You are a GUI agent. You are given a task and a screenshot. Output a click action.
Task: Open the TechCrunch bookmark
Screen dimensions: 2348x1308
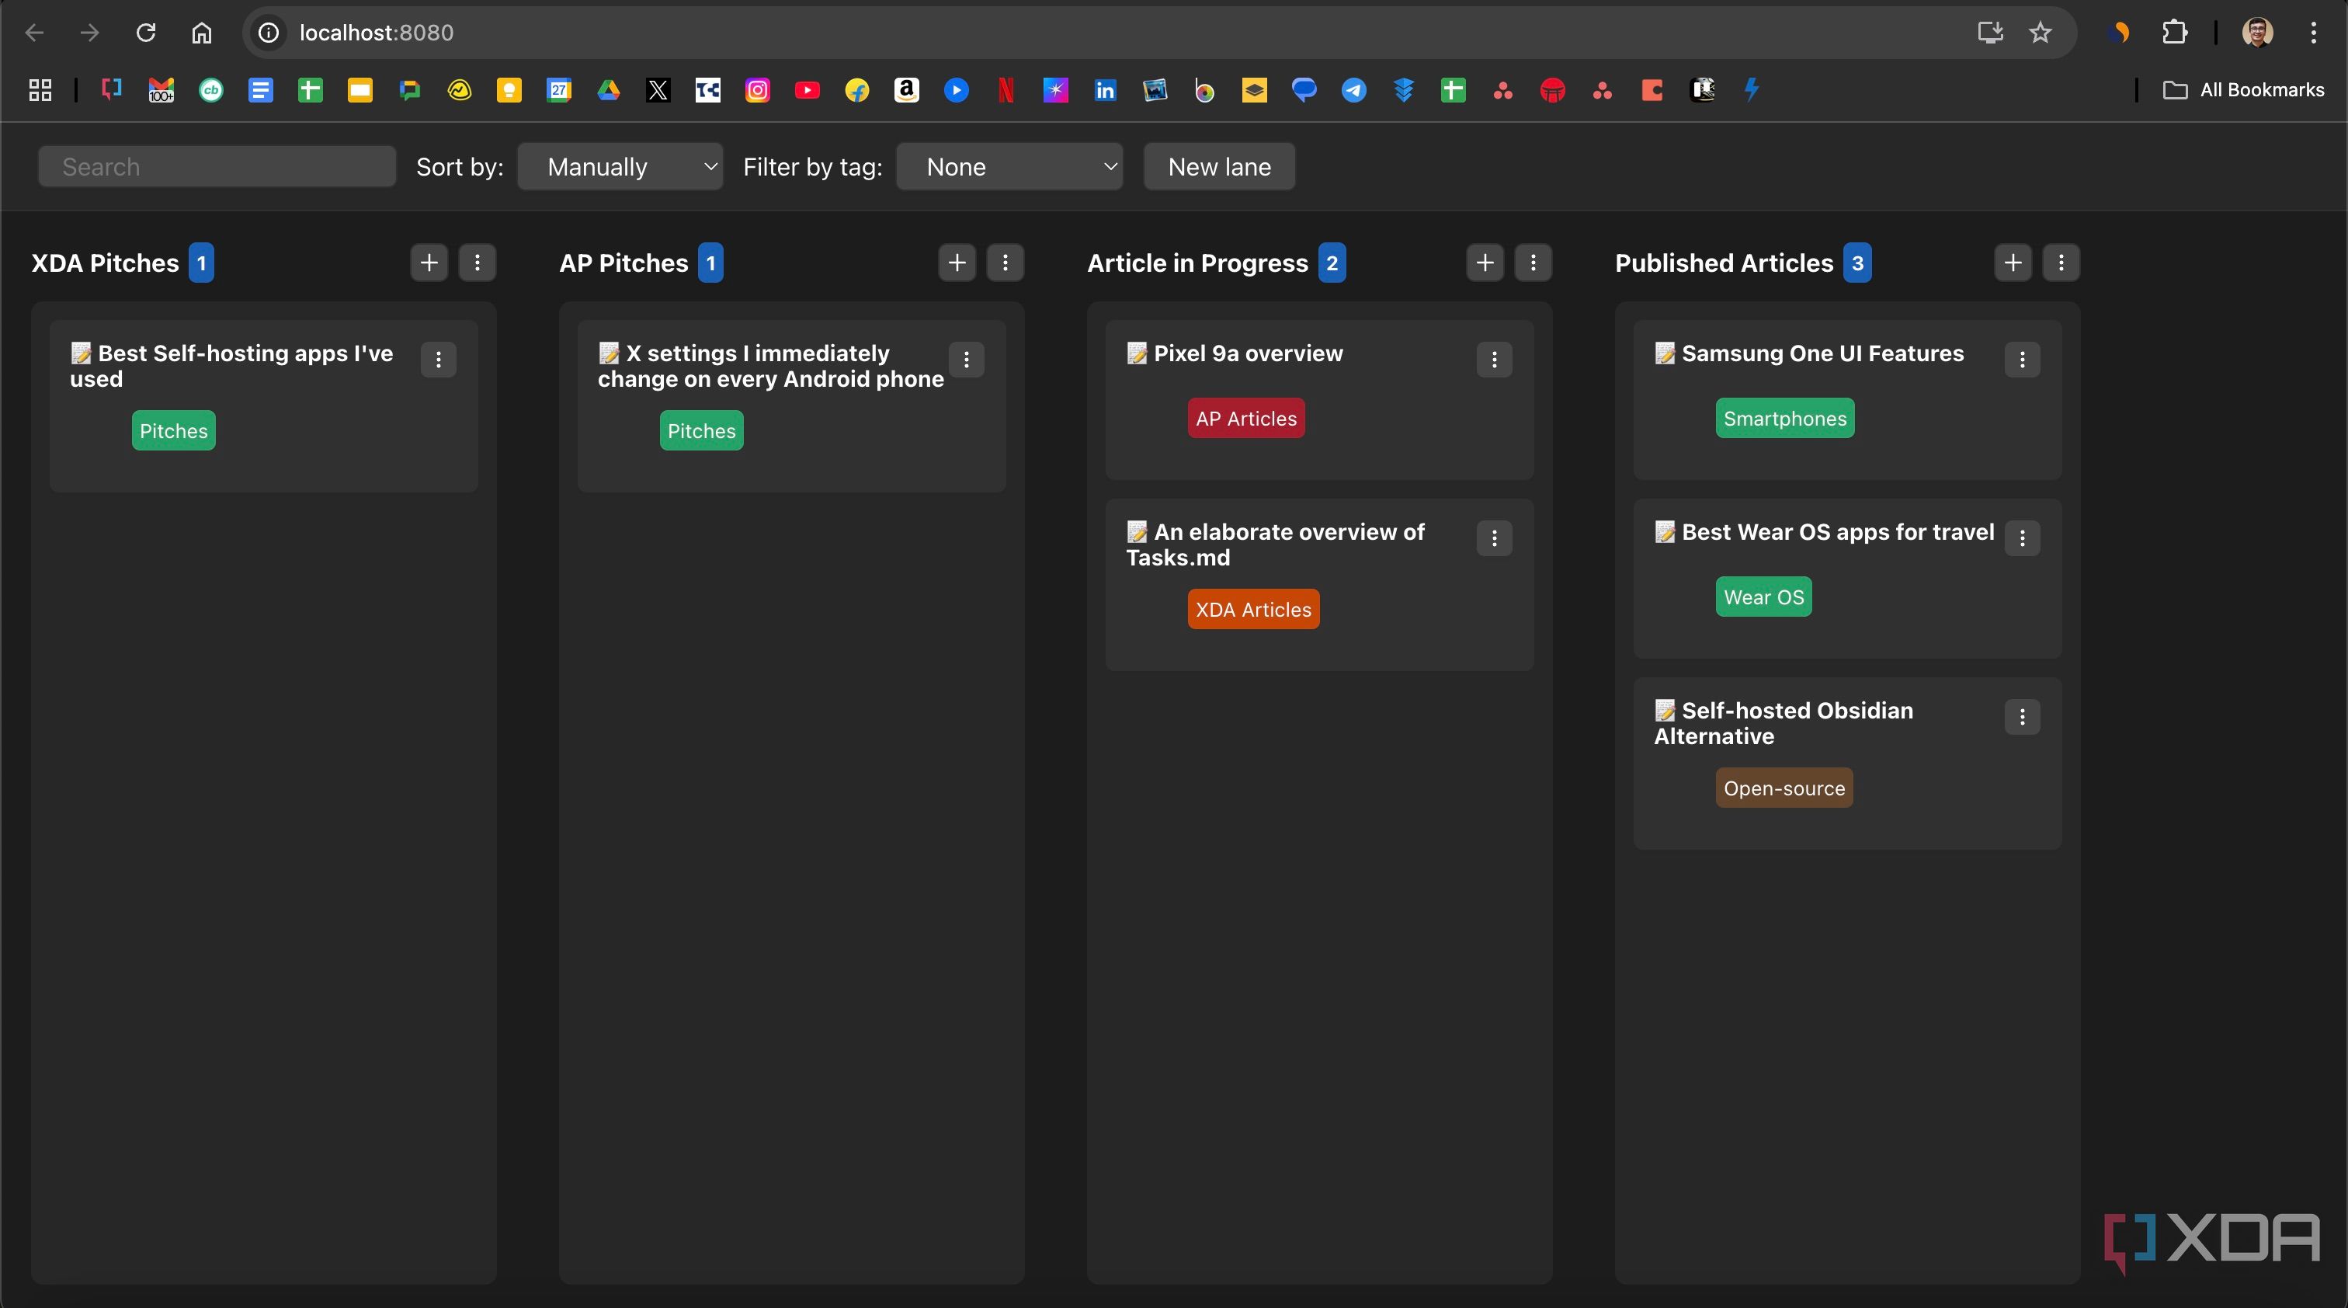(708, 89)
